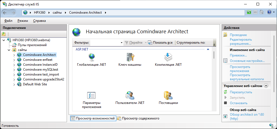Open the toolbar overflow dropdown in filter bar

pyautogui.click(x=215, y=43)
